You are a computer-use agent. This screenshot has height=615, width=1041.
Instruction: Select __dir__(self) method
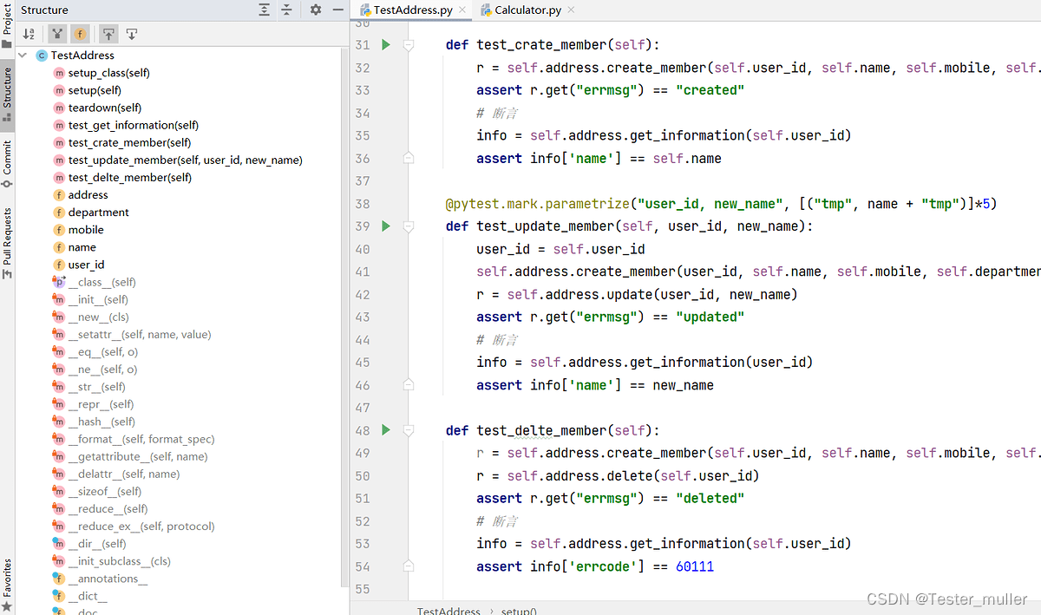(x=96, y=543)
